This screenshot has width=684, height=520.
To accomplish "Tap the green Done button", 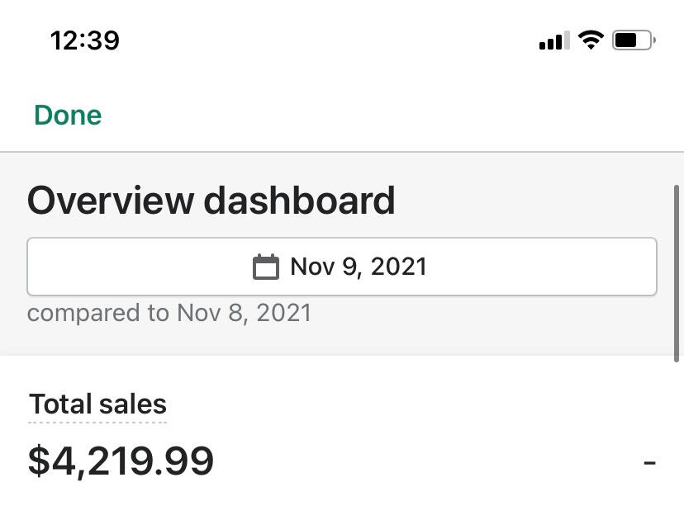I will pyautogui.click(x=68, y=116).
